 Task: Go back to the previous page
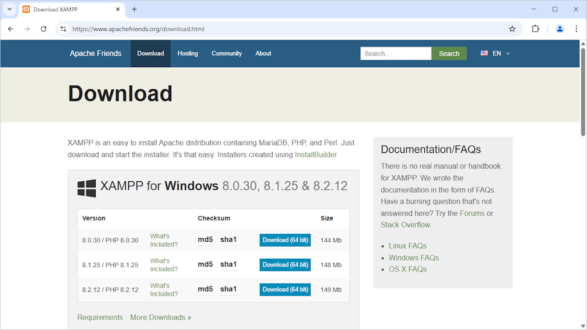coord(10,29)
